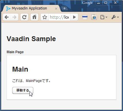Close the browser window with X

pyautogui.click(x=115, y=3)
